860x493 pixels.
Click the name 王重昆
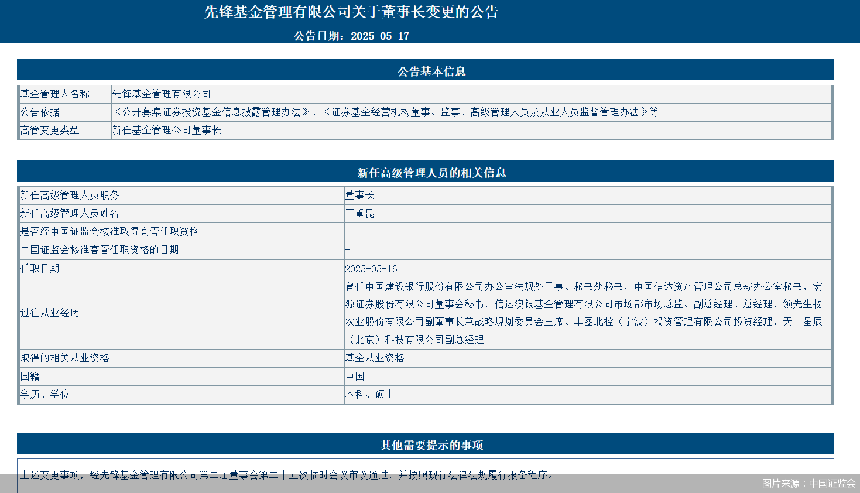tap(359, 213)
